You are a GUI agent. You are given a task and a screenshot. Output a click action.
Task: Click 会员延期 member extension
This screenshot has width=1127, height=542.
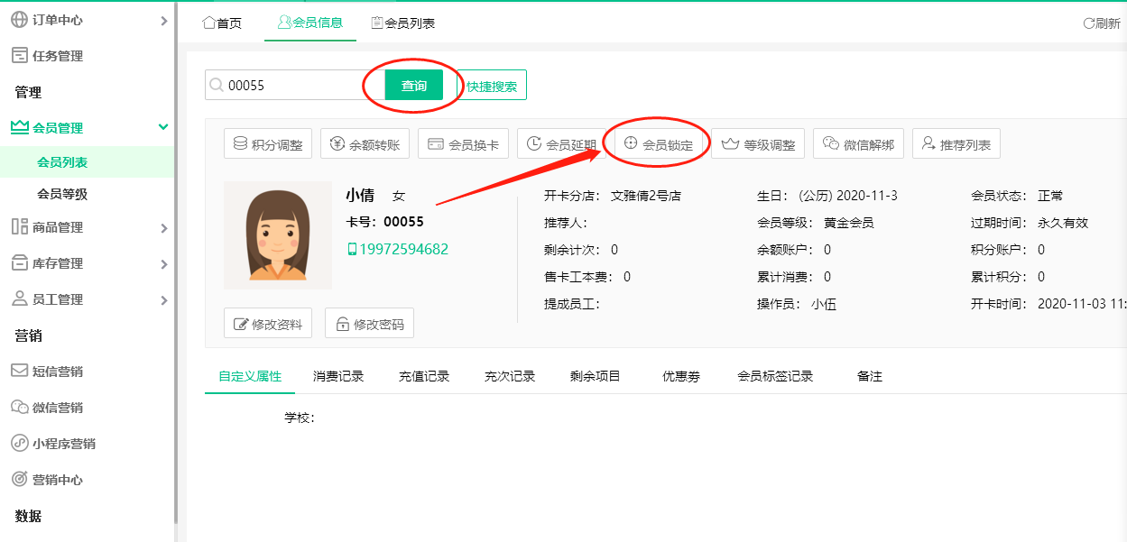pyautogui.click(x=560, y=144)
